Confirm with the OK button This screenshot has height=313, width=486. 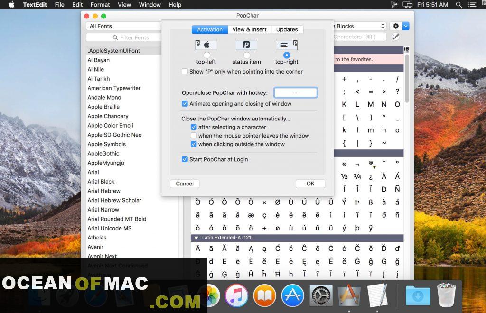310,184
